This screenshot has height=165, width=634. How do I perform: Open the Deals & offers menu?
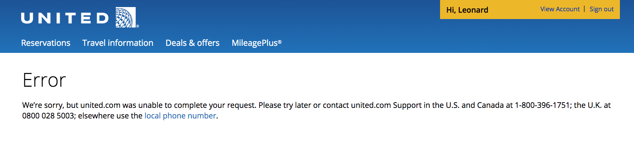coord(193,43)
